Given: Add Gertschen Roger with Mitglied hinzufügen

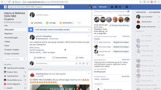Looking at the screenshot, I should coord(121,47).
